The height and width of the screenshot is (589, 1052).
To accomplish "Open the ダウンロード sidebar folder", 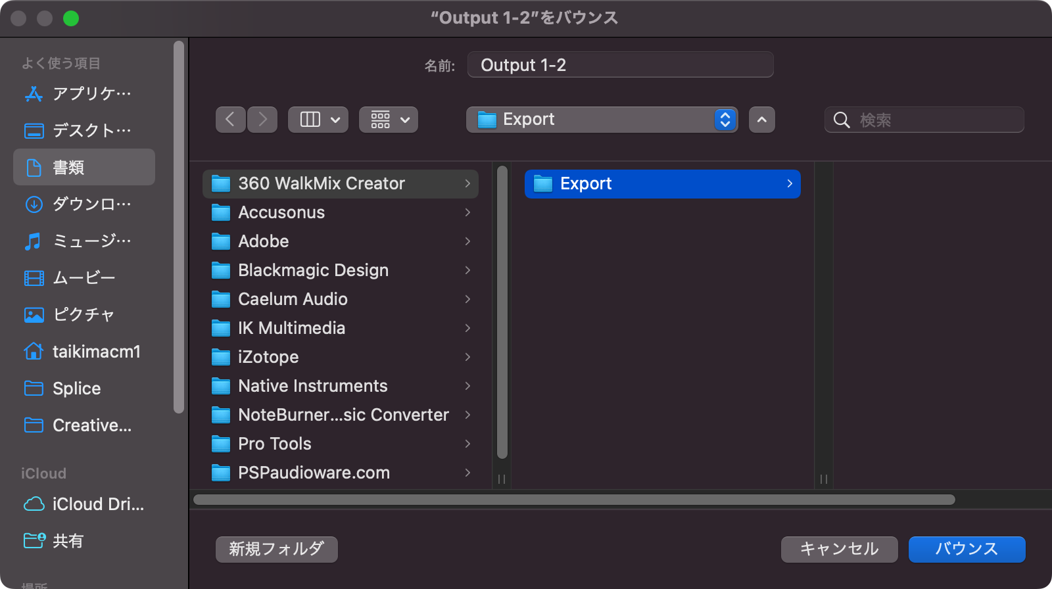I will coord(84,204).
